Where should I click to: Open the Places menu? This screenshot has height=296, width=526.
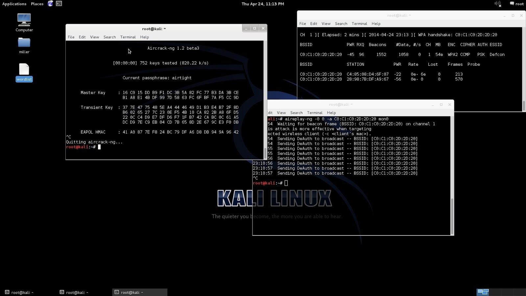point(36,4)
